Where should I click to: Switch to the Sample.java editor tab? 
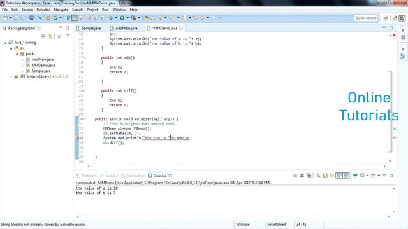coord(89,28)
